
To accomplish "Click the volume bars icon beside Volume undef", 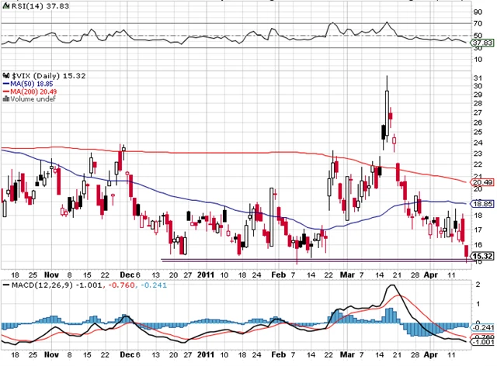I will pos(6,98).
